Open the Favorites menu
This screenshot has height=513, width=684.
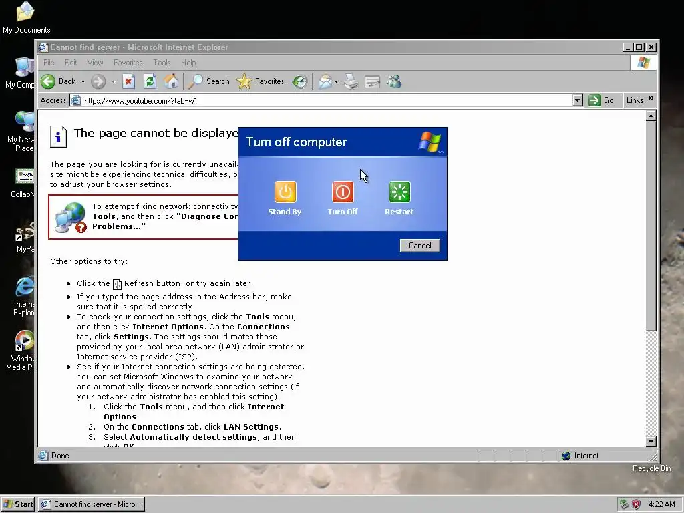tap(128, 63)
